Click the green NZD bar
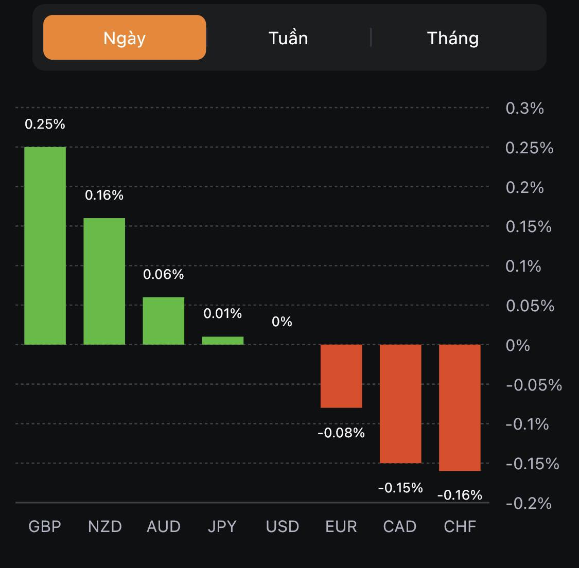This screenshot has height=568, width=579. [x=104, y=281]
